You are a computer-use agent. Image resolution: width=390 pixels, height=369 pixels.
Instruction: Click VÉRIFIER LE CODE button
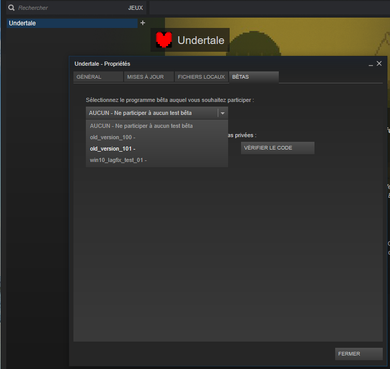(278, 148)
